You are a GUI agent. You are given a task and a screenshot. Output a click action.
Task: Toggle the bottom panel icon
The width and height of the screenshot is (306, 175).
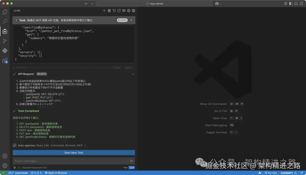click(x=296, y=3)
